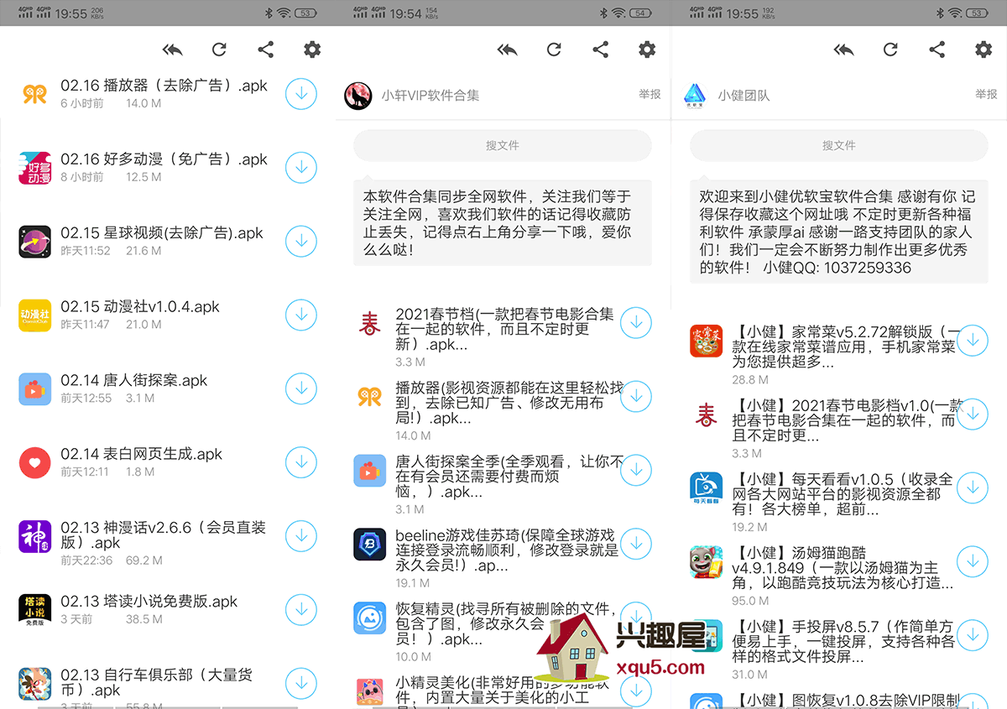
Task: Tap 举报 next to 小健团队
Action: 986,94
